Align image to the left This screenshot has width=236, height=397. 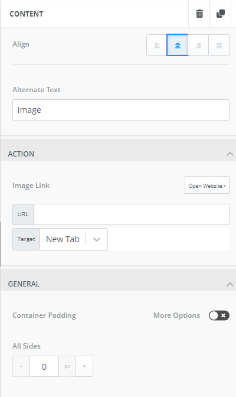coord(157,45)
